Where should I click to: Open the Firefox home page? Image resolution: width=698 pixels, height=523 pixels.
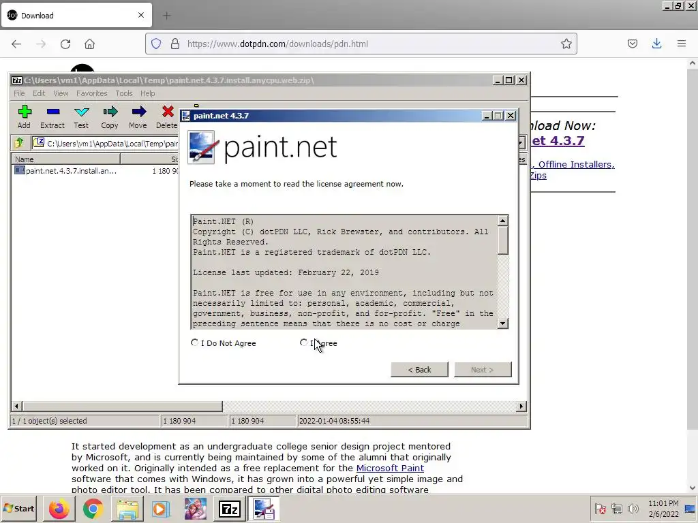click(x=89, y=44)
